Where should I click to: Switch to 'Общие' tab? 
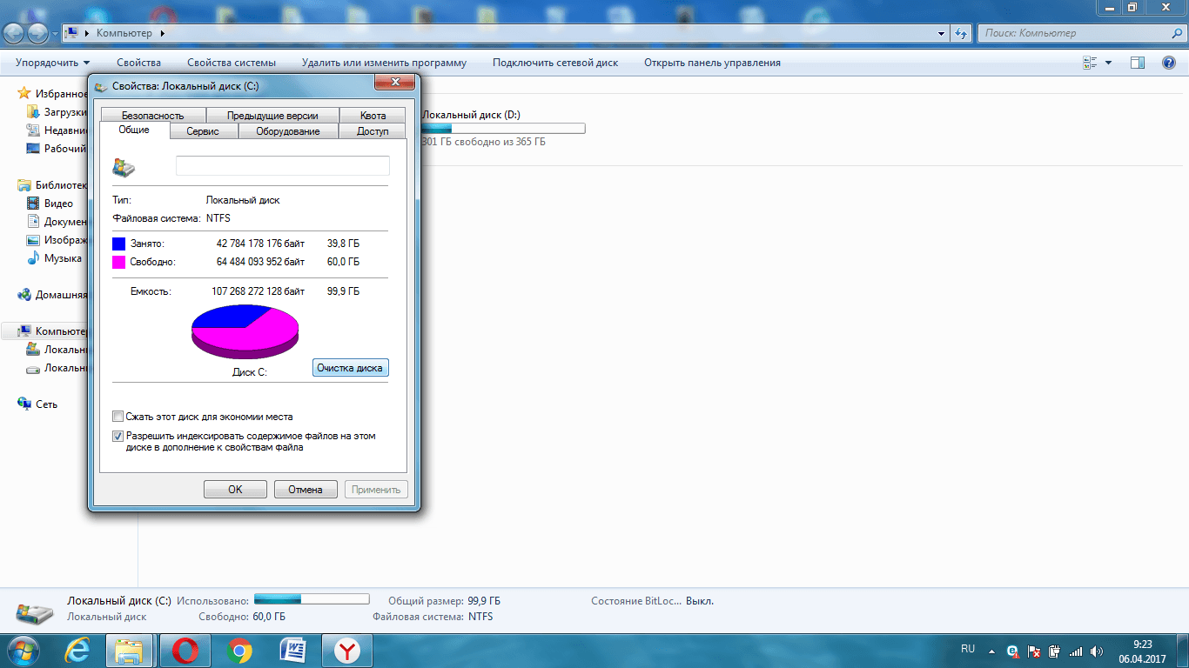[134, 130]
